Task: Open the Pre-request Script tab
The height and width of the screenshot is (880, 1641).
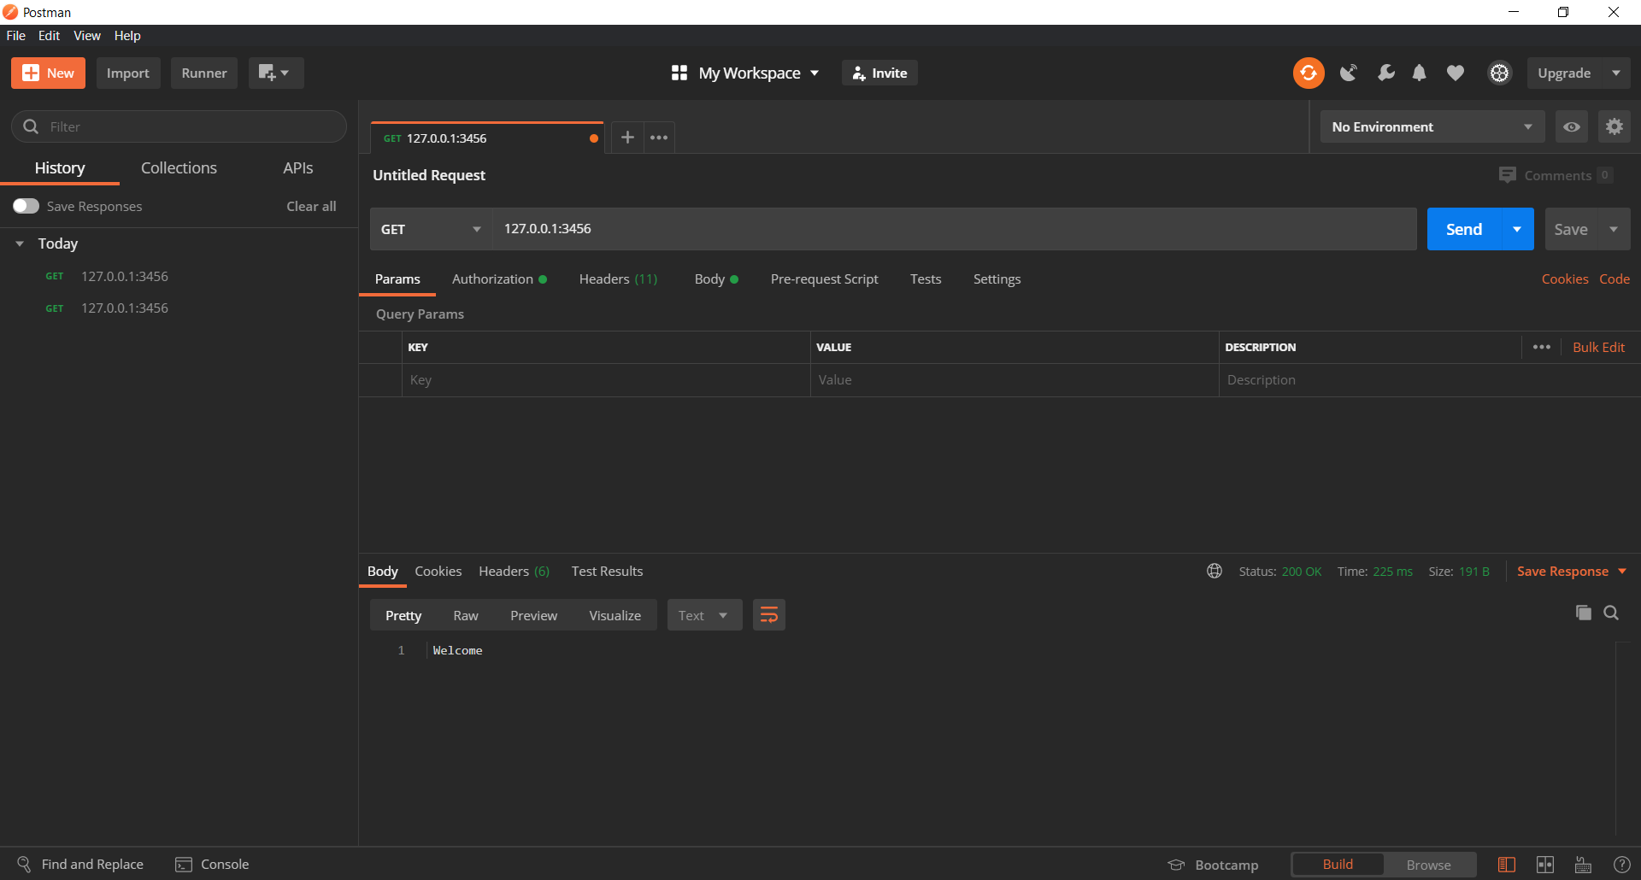Action: coord(824,279)
